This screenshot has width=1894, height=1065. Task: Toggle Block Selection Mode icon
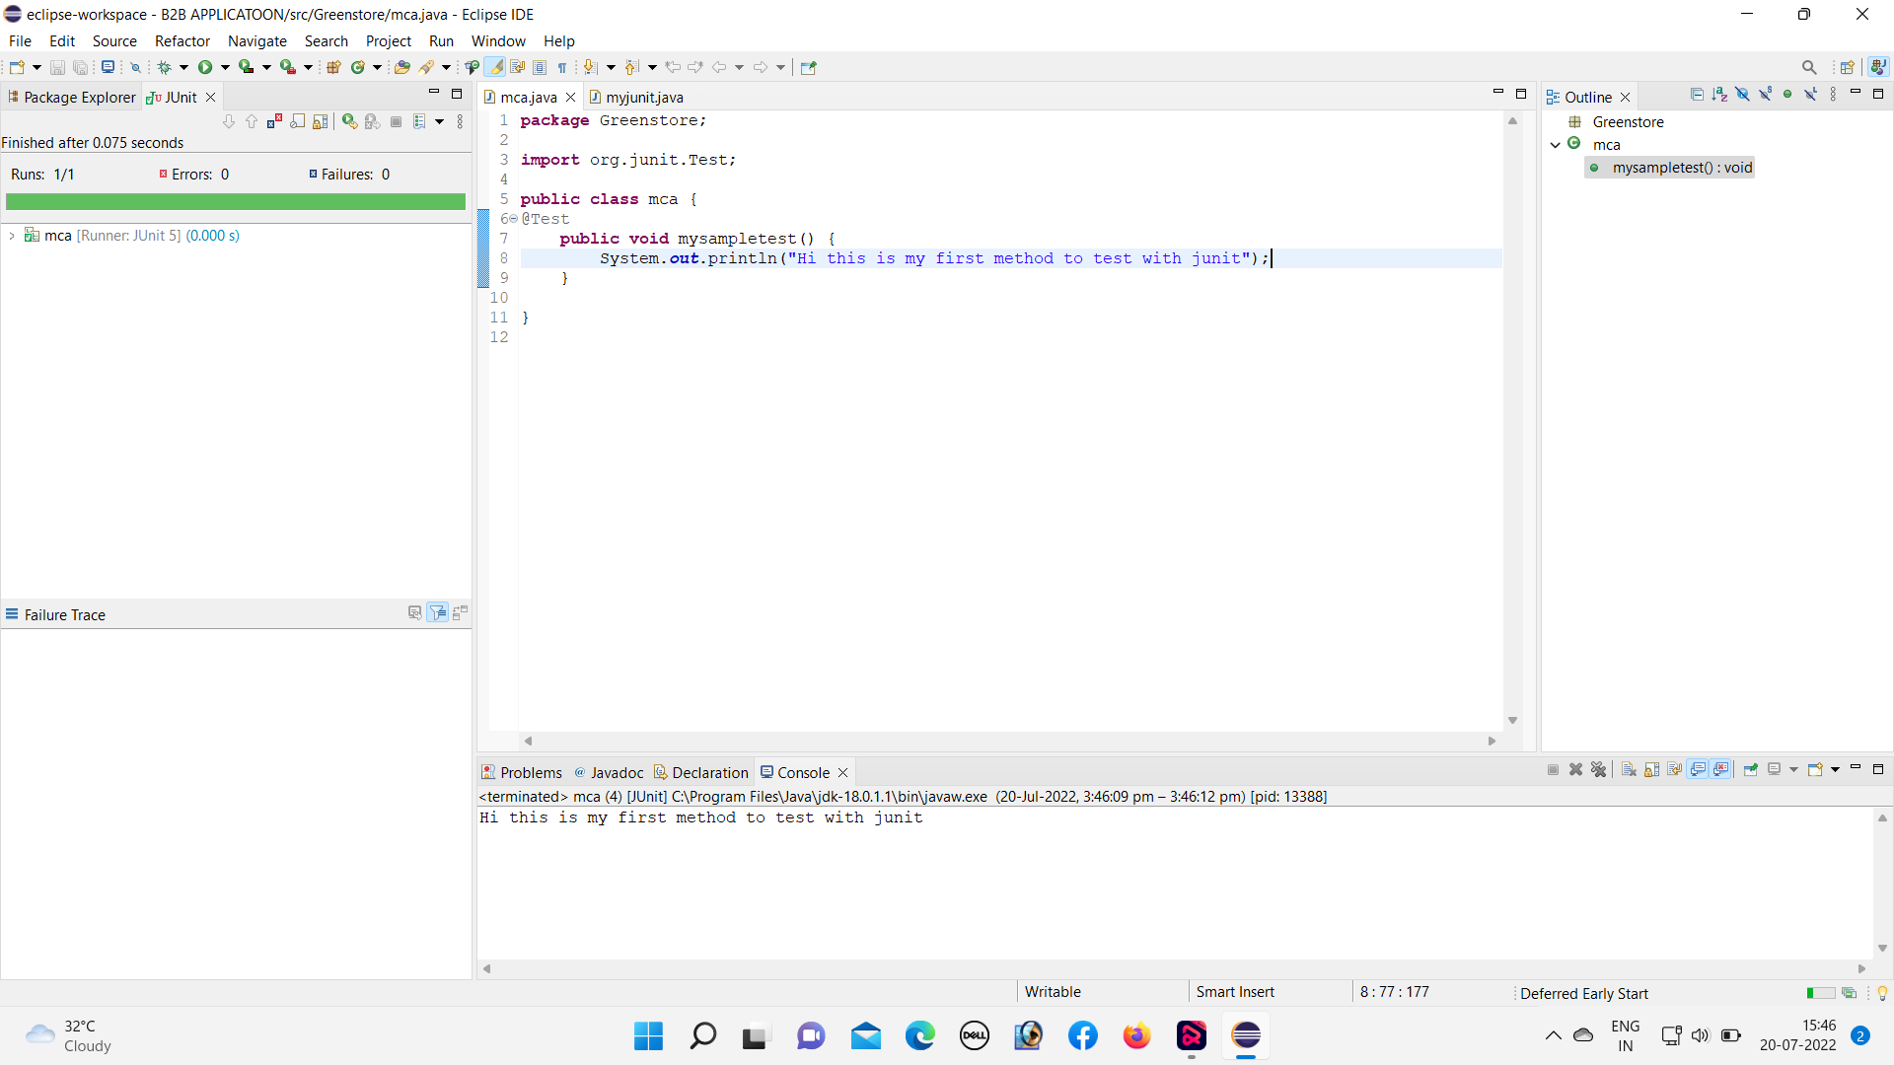pos(540,67)
